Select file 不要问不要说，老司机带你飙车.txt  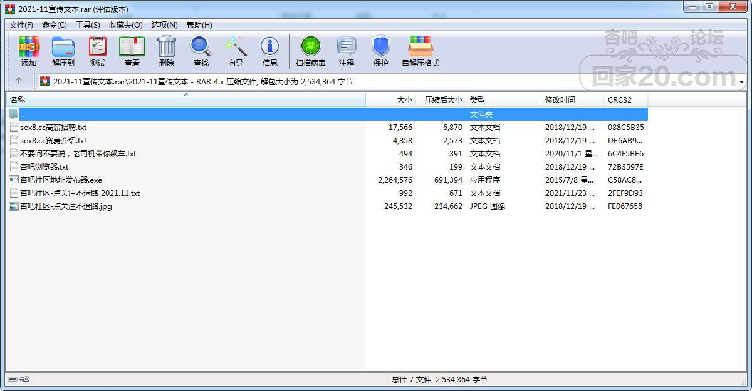(x=78, y=153)
